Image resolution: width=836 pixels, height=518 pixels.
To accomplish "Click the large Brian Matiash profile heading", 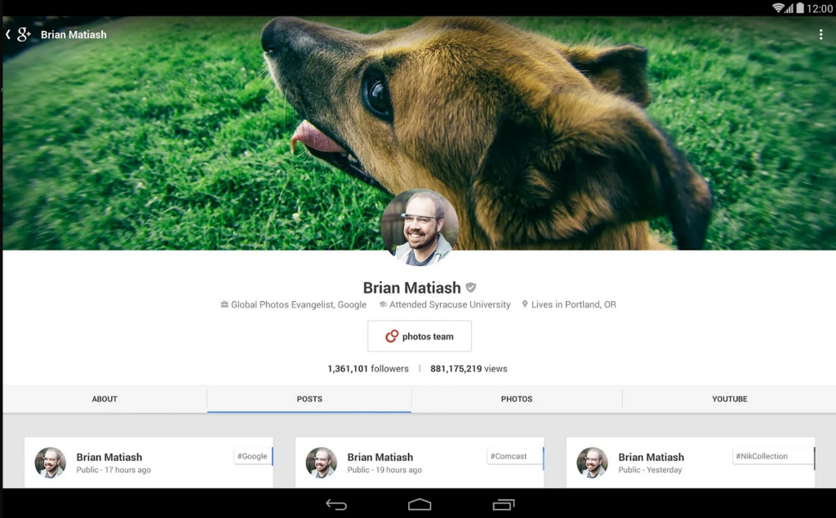I will pos(411,288).
